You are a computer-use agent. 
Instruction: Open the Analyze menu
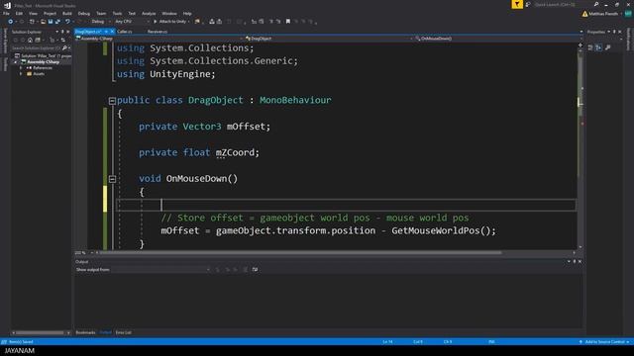point(149,13)
